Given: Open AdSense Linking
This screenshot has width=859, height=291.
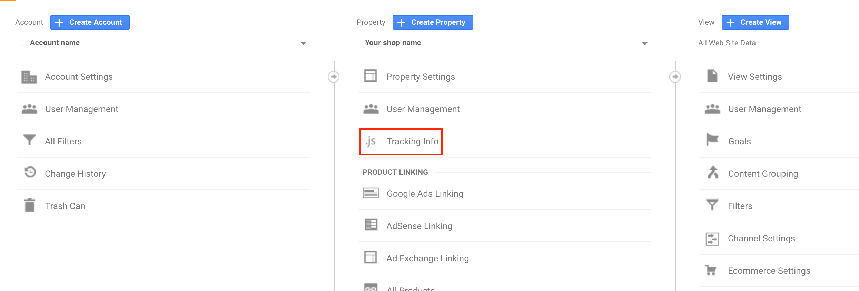Looking at the screenshot, I should click(x=419, y=226).
